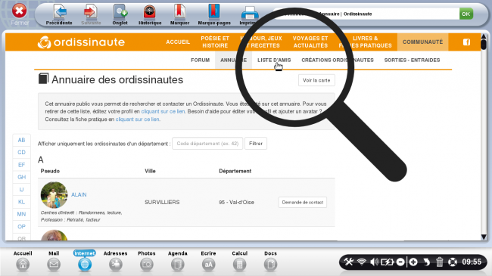
Task: Go back with the Précédente arrow icon
Action: point(60,11)
